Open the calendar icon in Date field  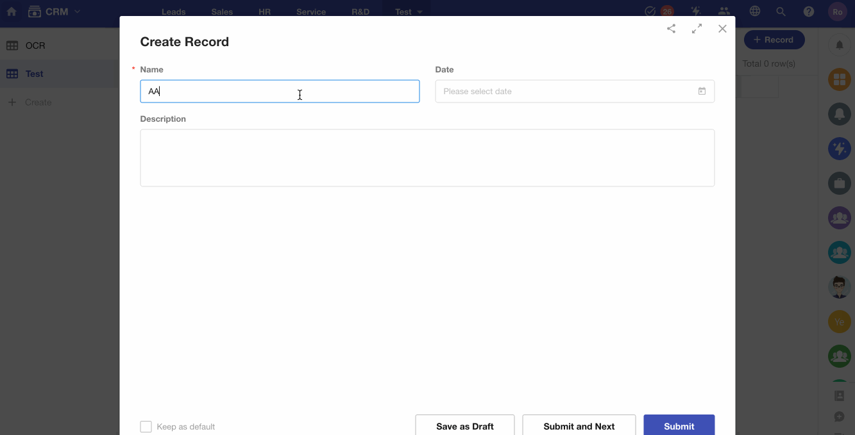point(702,92)
